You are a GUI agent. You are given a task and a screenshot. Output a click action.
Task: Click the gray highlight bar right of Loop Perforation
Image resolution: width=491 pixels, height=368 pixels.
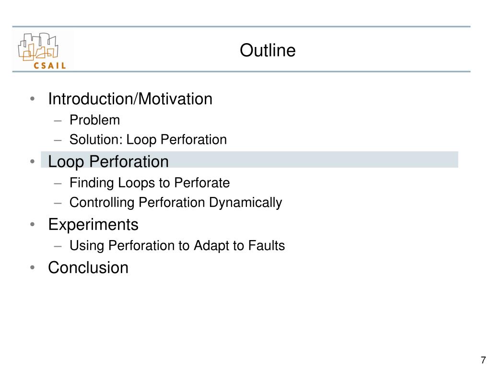(313, 160)
